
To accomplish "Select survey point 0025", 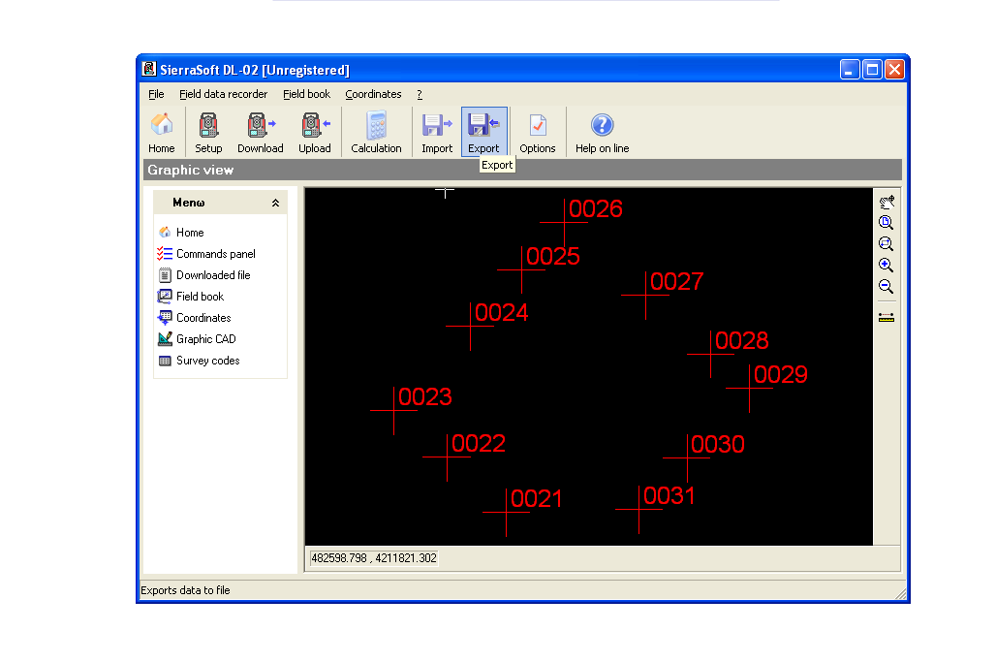I will (x=521, y=270).
